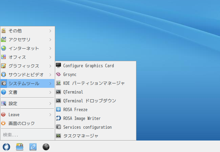Expand the Leave submenu arrow
The width and height of the screenshot is (220, 152).
[x=50, y=115]
